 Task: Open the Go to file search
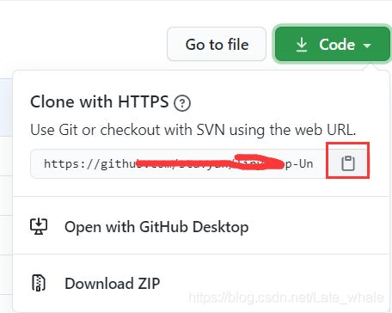coord(217,44)
